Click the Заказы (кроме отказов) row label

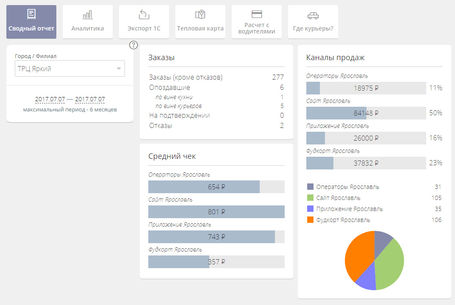[x=186, y=77]
